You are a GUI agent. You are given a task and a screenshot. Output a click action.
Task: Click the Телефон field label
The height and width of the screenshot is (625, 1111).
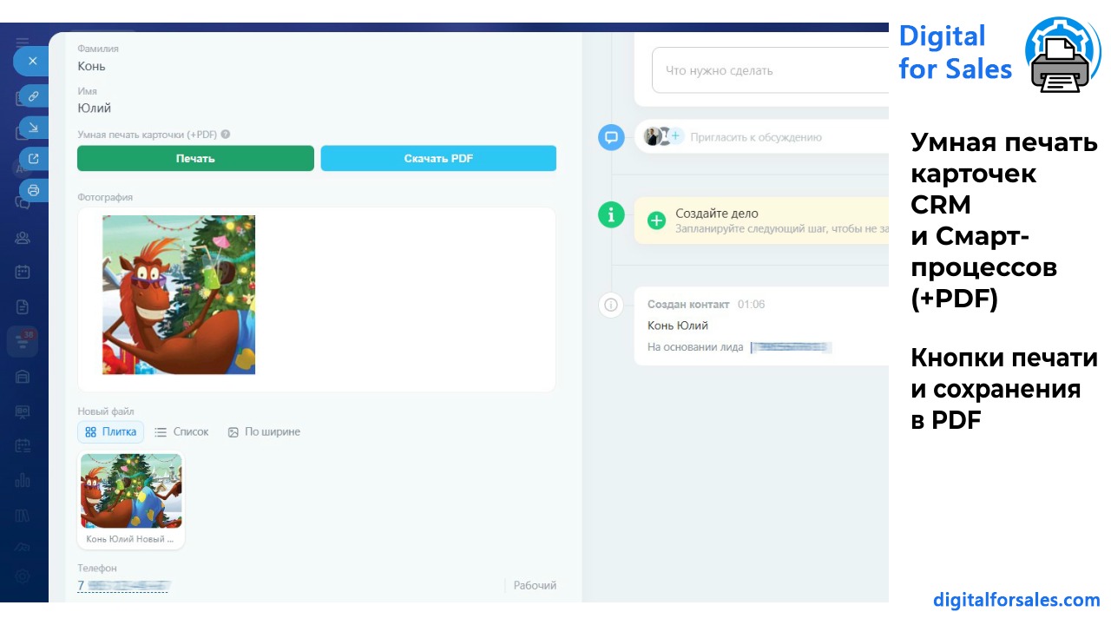coord(97,568)
